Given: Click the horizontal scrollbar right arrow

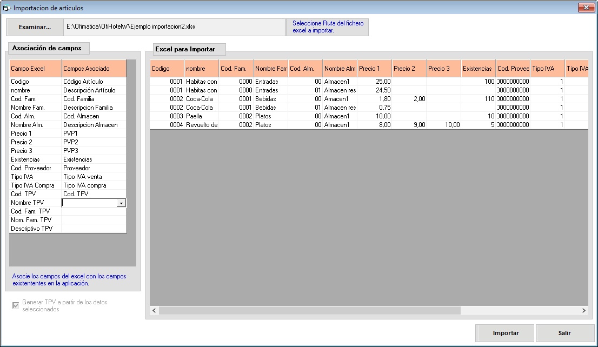Looking at the screenshot, I should click(583, 310).
